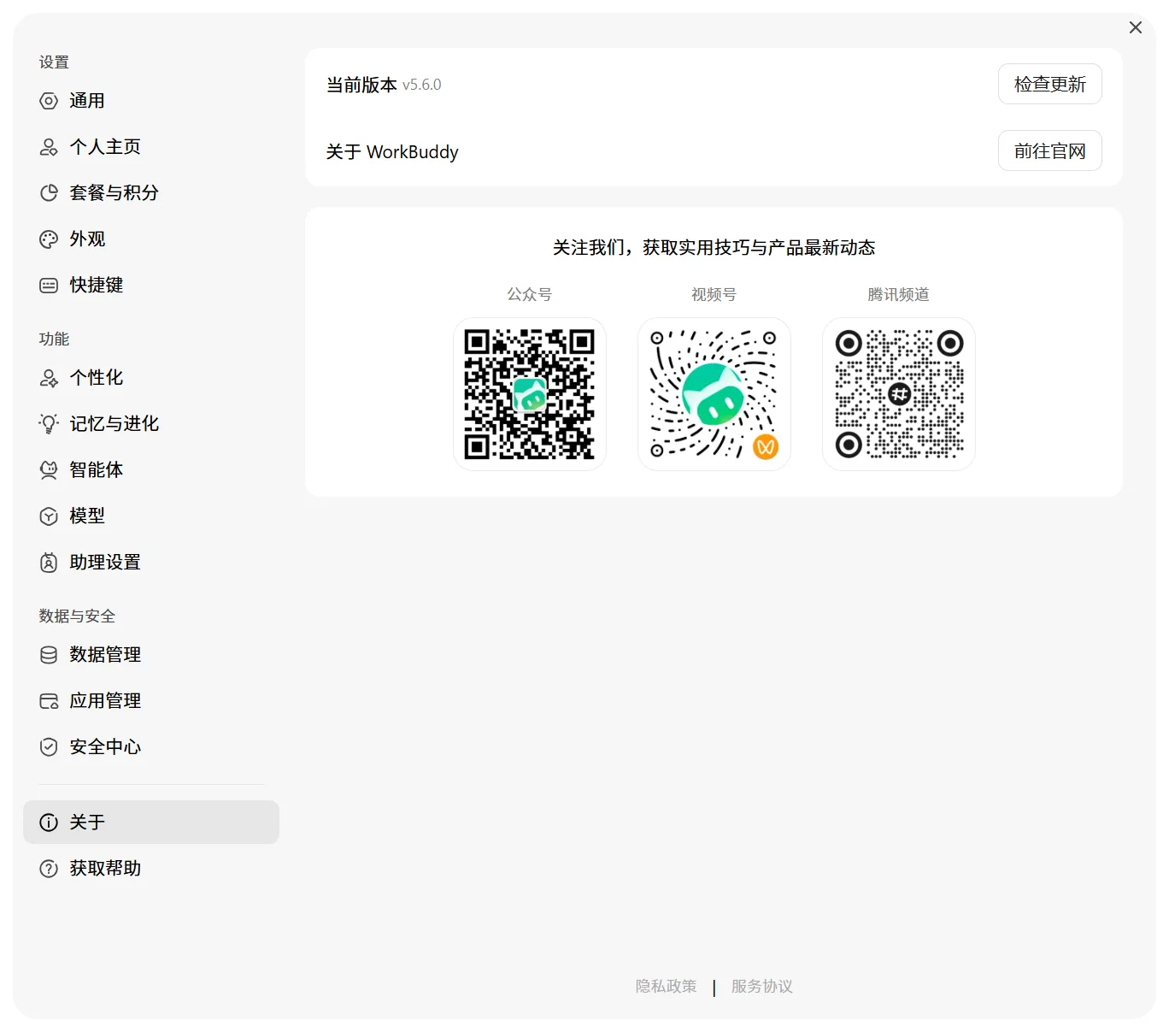Open the 服务协议 link

[x=761, y=986]
